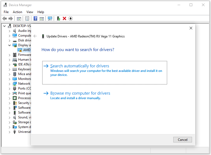The width and height of the screenshot is (211, 155).
Task: Click the Processors chip icon
Action: [14, 98]
